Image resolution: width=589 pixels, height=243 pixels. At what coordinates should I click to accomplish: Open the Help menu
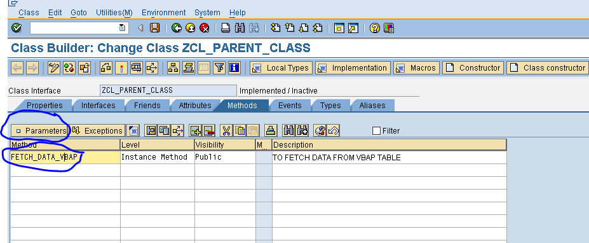[237, 13]
